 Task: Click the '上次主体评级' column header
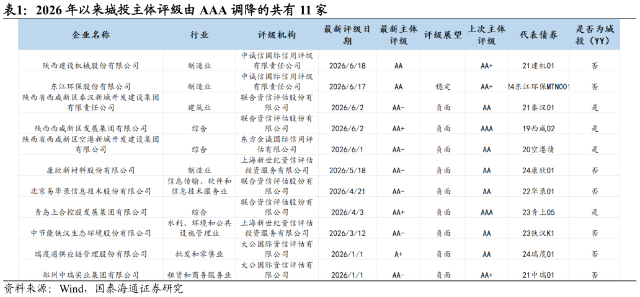[487, 35]
